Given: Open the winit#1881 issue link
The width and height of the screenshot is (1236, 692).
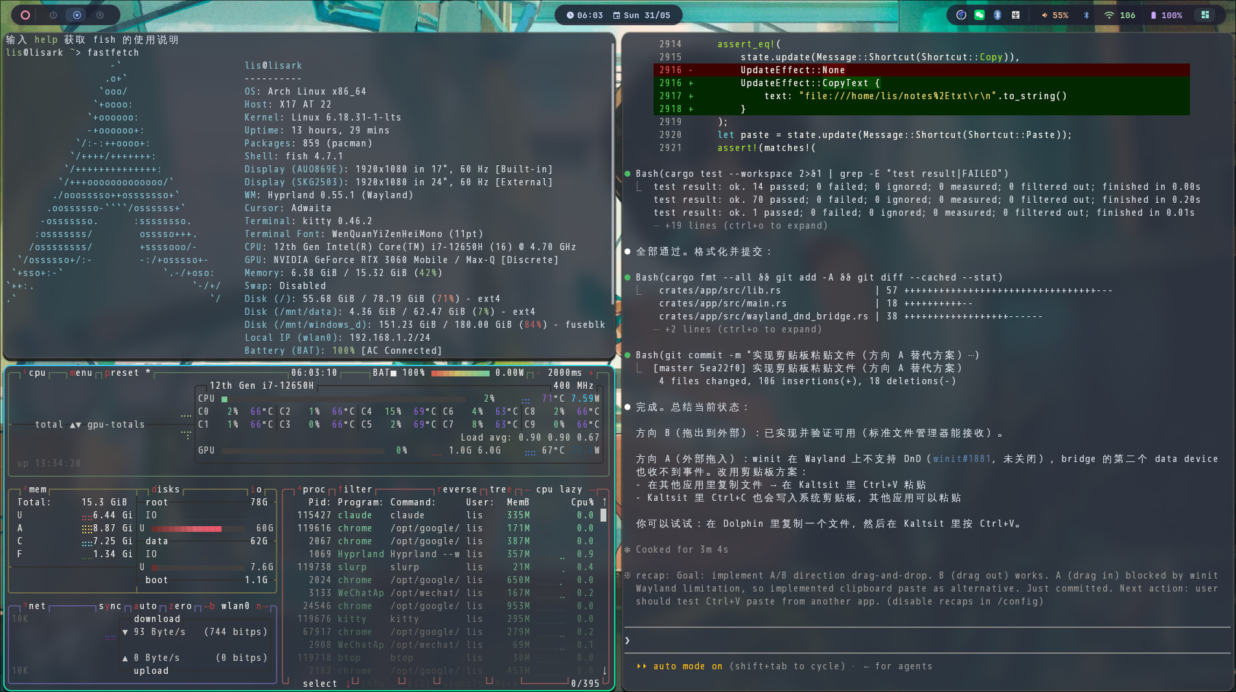Looking at the screenshot, I should click(x=962, y=459).
